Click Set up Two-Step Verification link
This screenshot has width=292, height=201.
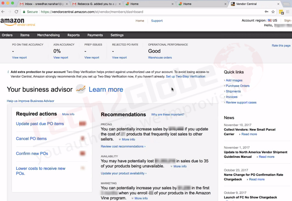tap(185, 77)
